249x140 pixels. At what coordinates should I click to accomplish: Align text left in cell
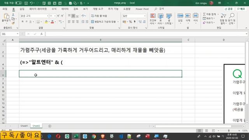[69, 22]
